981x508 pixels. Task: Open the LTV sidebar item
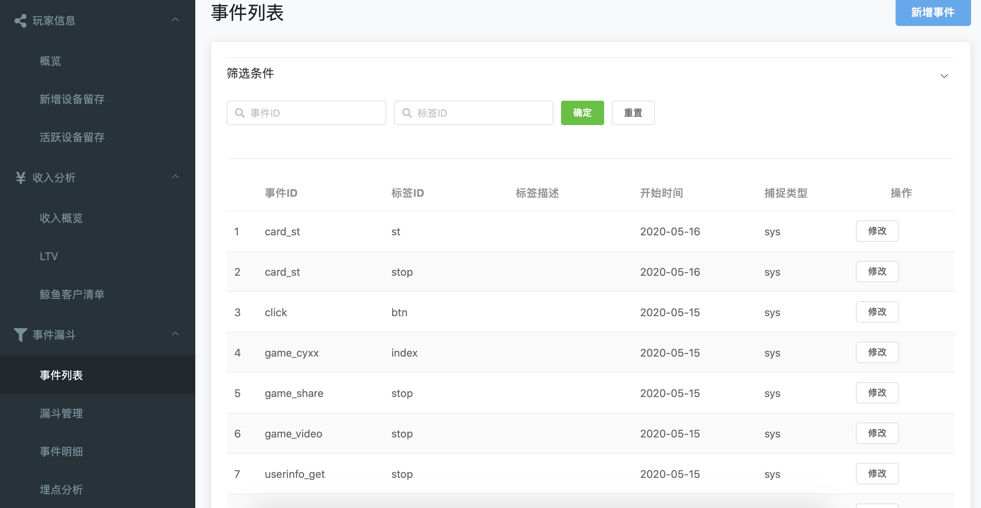click(49, 256)
